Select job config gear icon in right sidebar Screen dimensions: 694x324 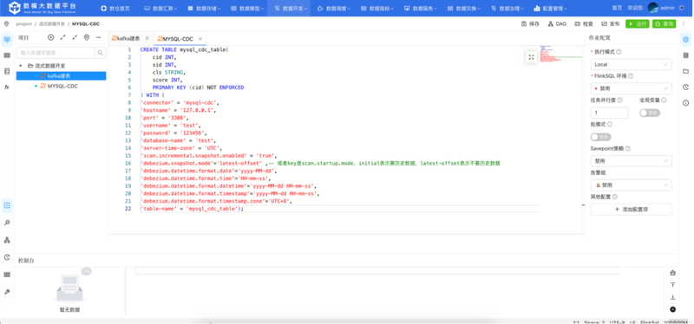pos(685,39)
